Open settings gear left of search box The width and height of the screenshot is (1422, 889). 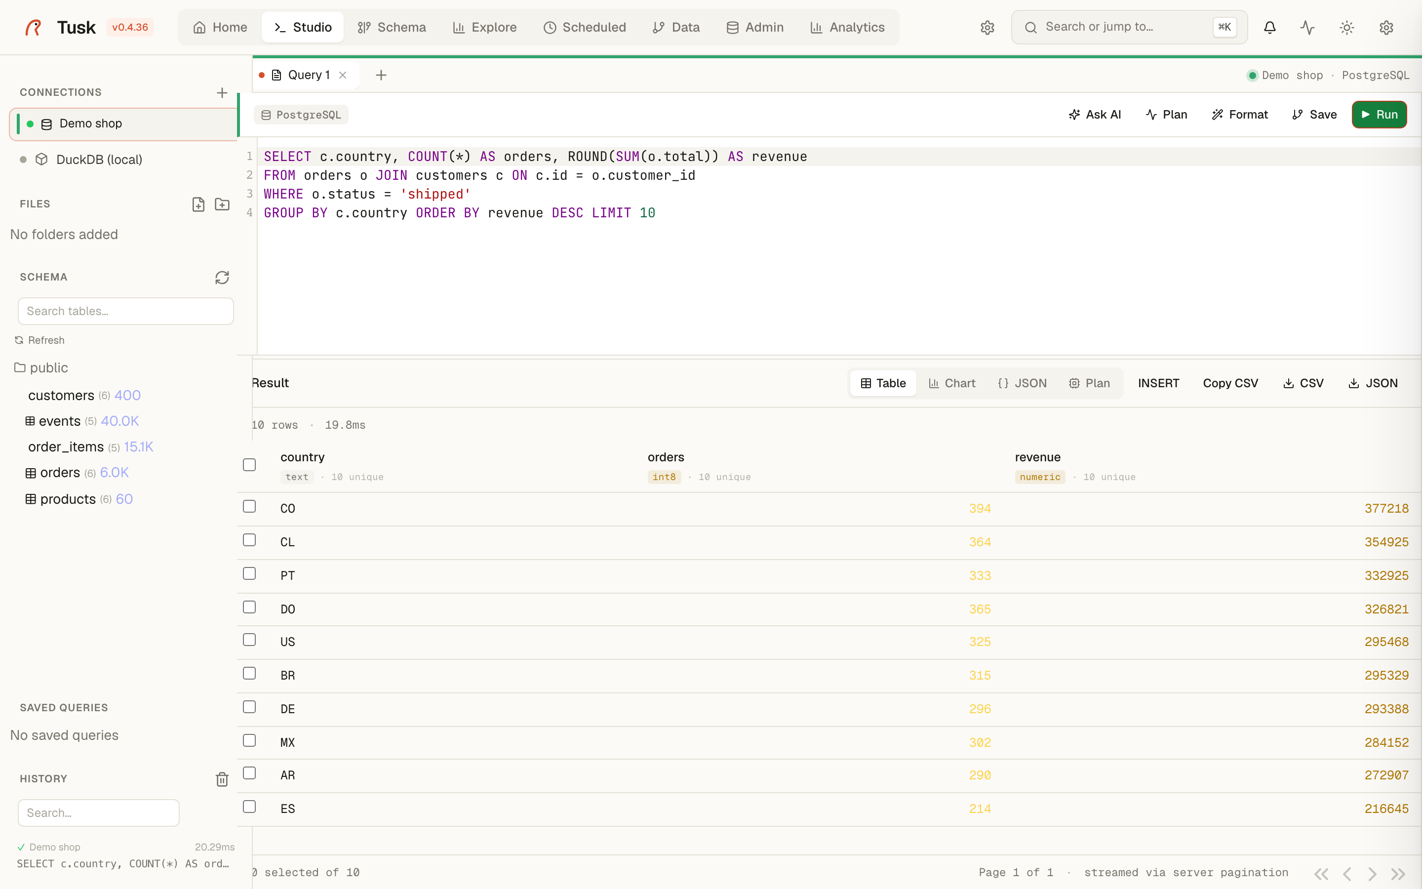tap(987, 28)
